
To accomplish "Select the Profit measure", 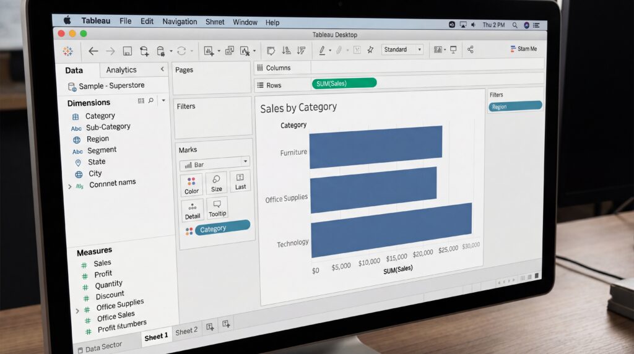I will coord(103,274).
